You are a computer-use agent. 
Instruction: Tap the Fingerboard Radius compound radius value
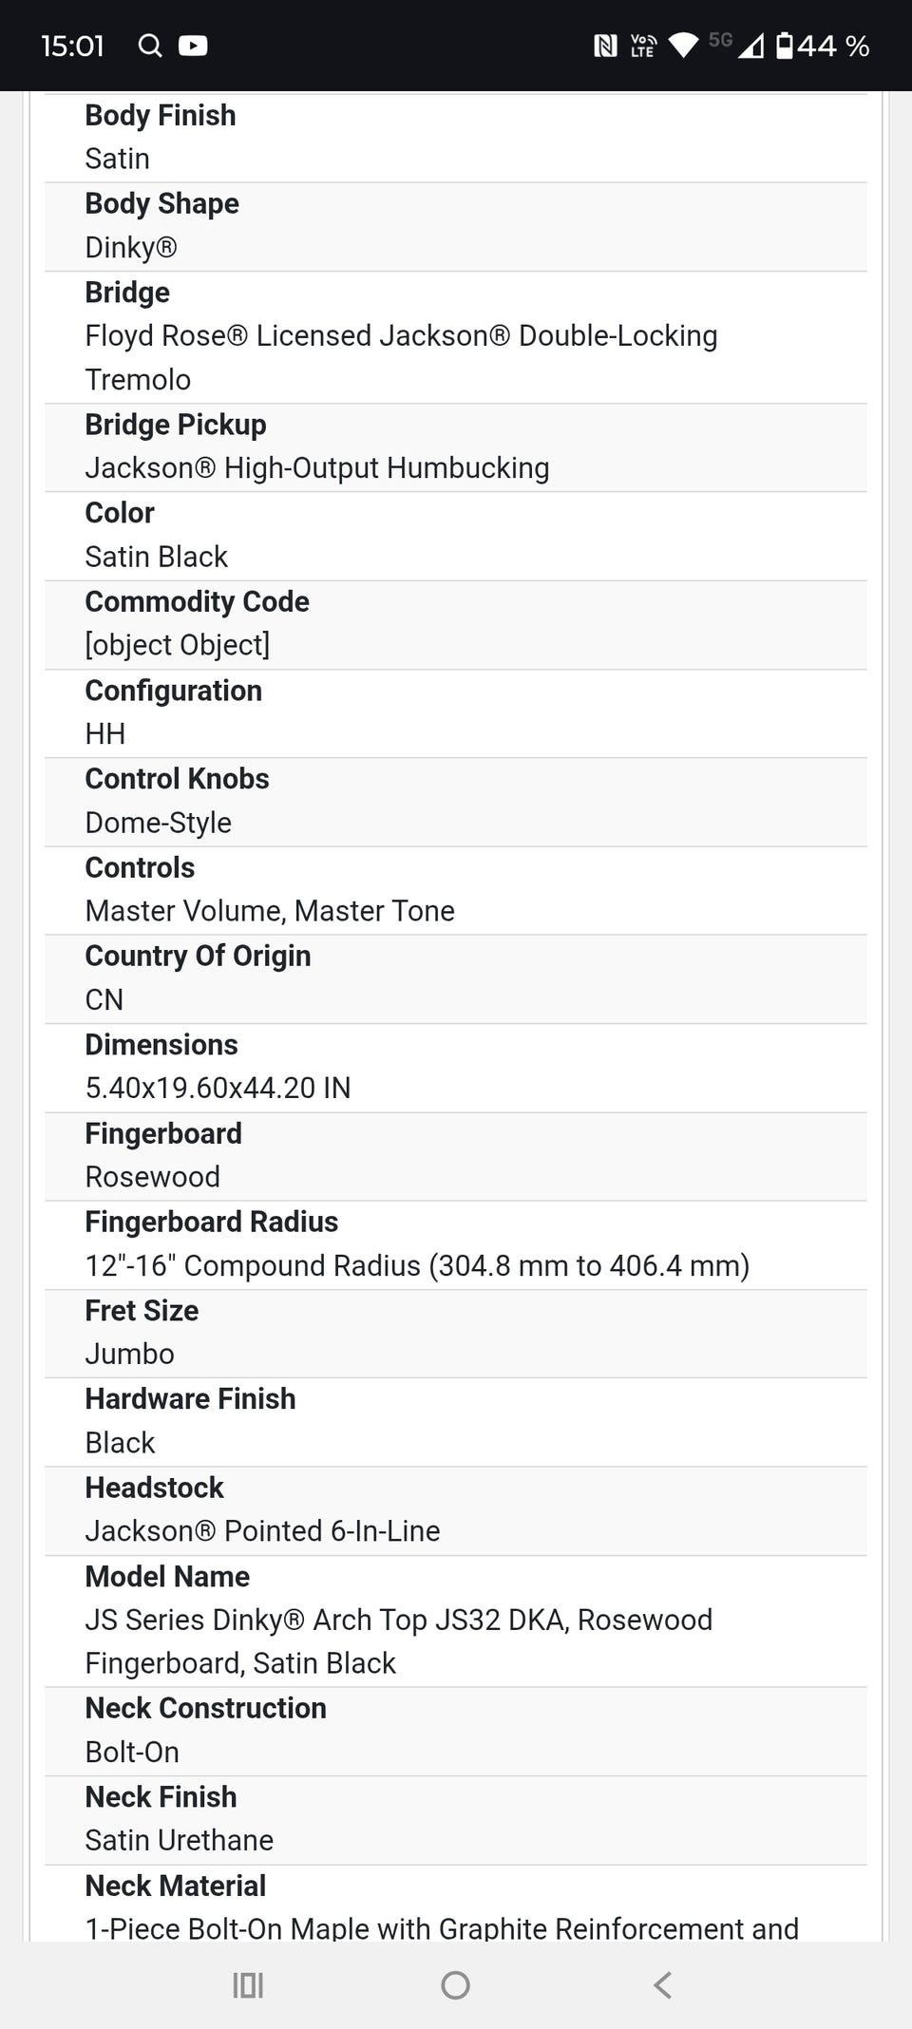click(417, 1265)
